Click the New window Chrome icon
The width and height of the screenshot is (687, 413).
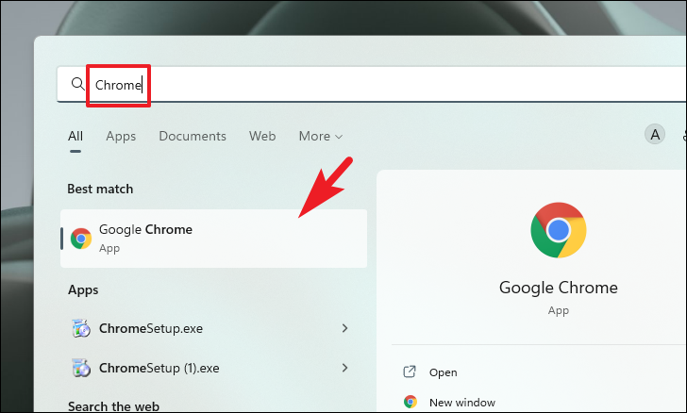[411, 402]
